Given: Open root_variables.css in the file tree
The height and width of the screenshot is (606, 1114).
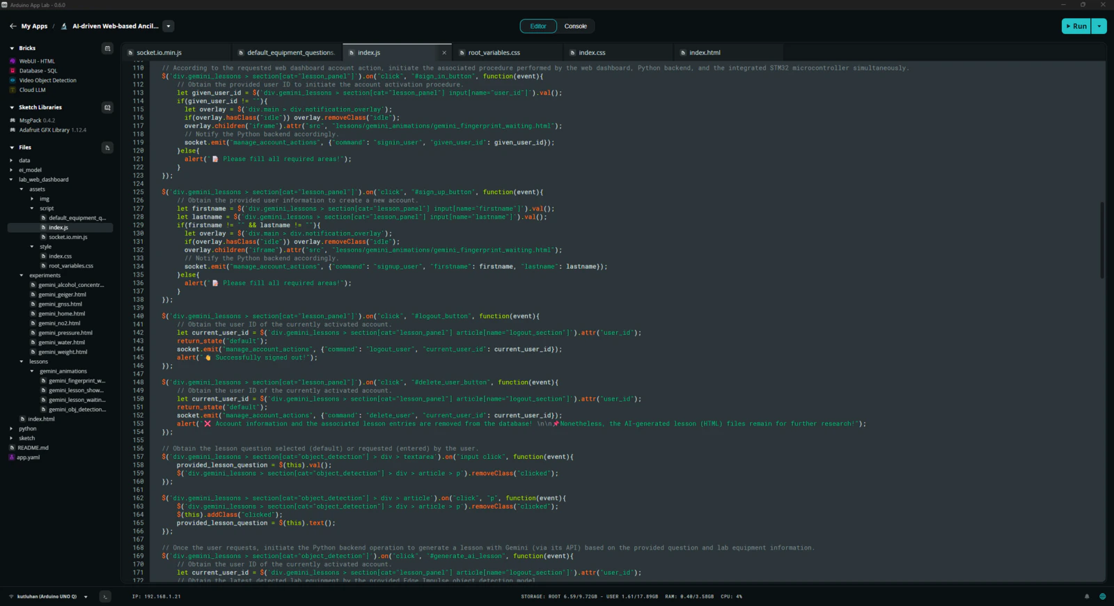Looking at the screenshot, I should (70, 266).
